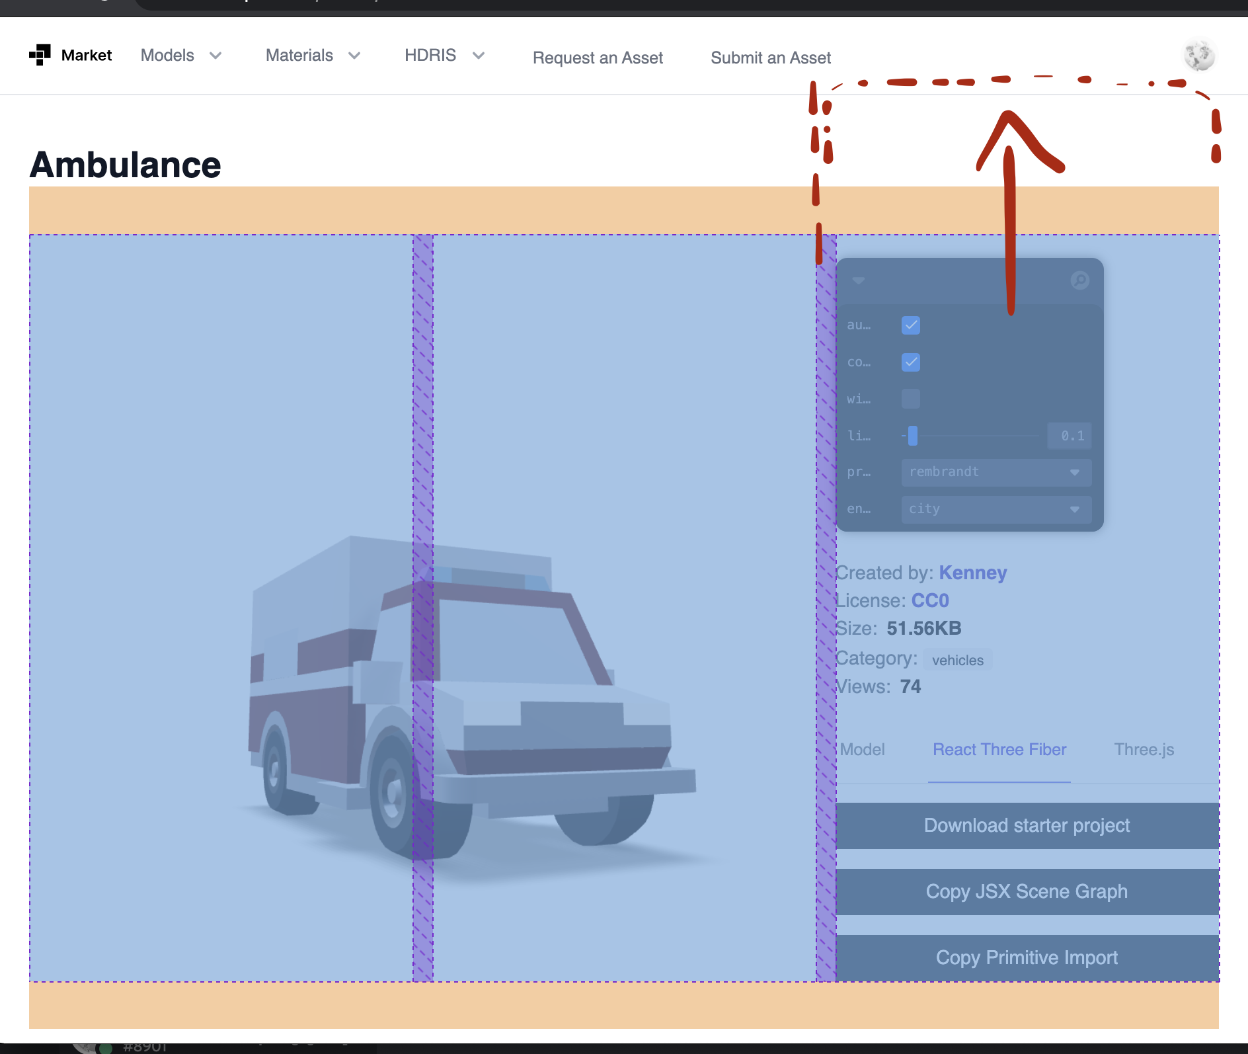
Task: Switch to the Model tab
Action: pos(862,749)
